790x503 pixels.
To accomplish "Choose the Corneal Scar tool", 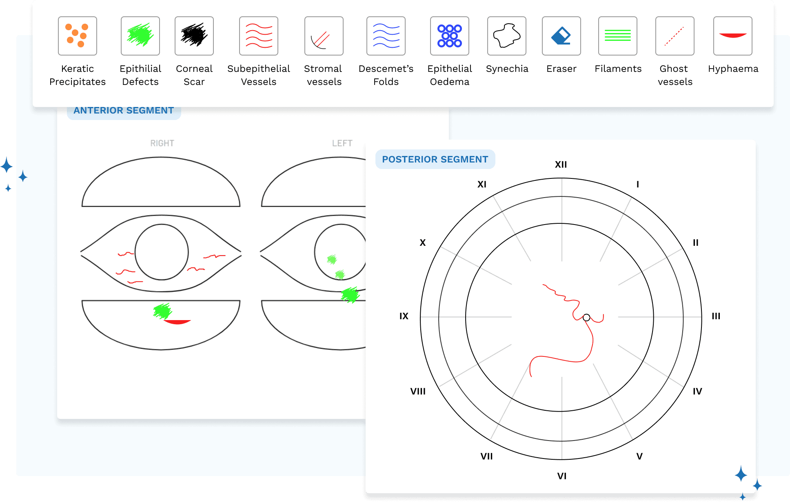I will pos(194,36).
